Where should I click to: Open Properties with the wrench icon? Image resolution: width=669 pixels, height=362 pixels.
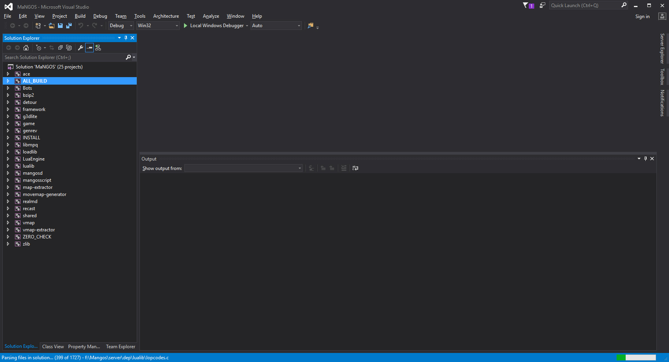[81, 48]
